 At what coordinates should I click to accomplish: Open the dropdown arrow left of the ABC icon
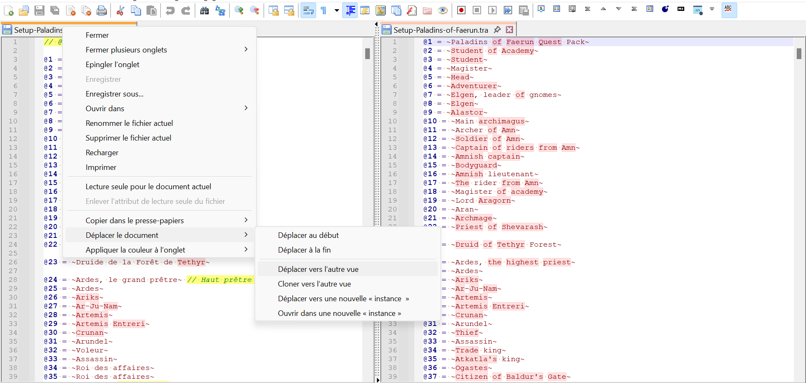click(x=712, y=9)
